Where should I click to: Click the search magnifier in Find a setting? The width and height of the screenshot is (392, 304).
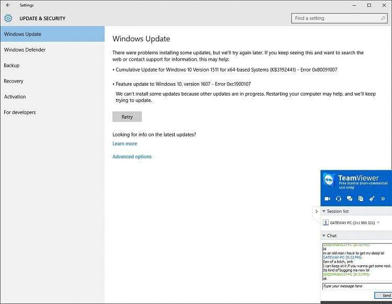pos(383,18)
